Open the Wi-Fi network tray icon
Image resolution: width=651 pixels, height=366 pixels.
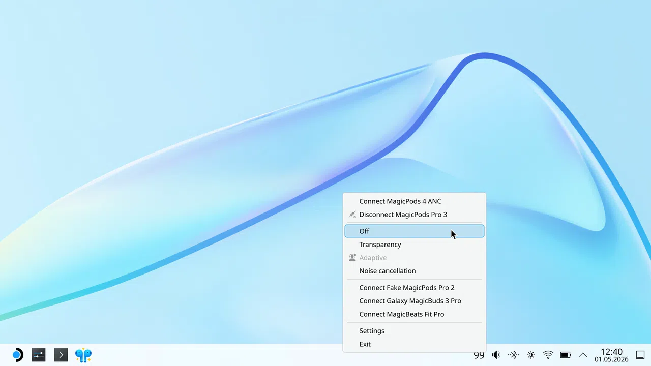[x=548, y=355]
